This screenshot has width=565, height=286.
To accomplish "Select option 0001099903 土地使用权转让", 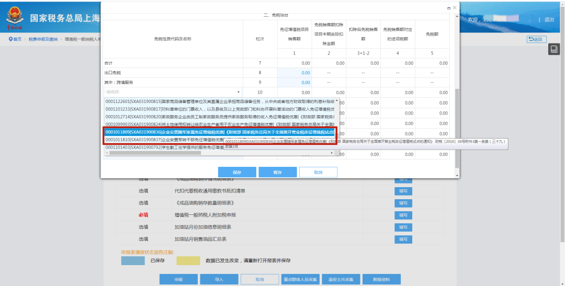I will 220,124.
